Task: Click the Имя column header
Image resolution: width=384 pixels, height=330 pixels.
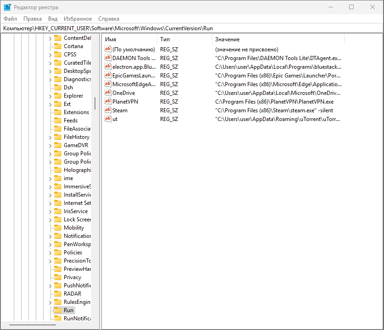Action: click(129, 39)
